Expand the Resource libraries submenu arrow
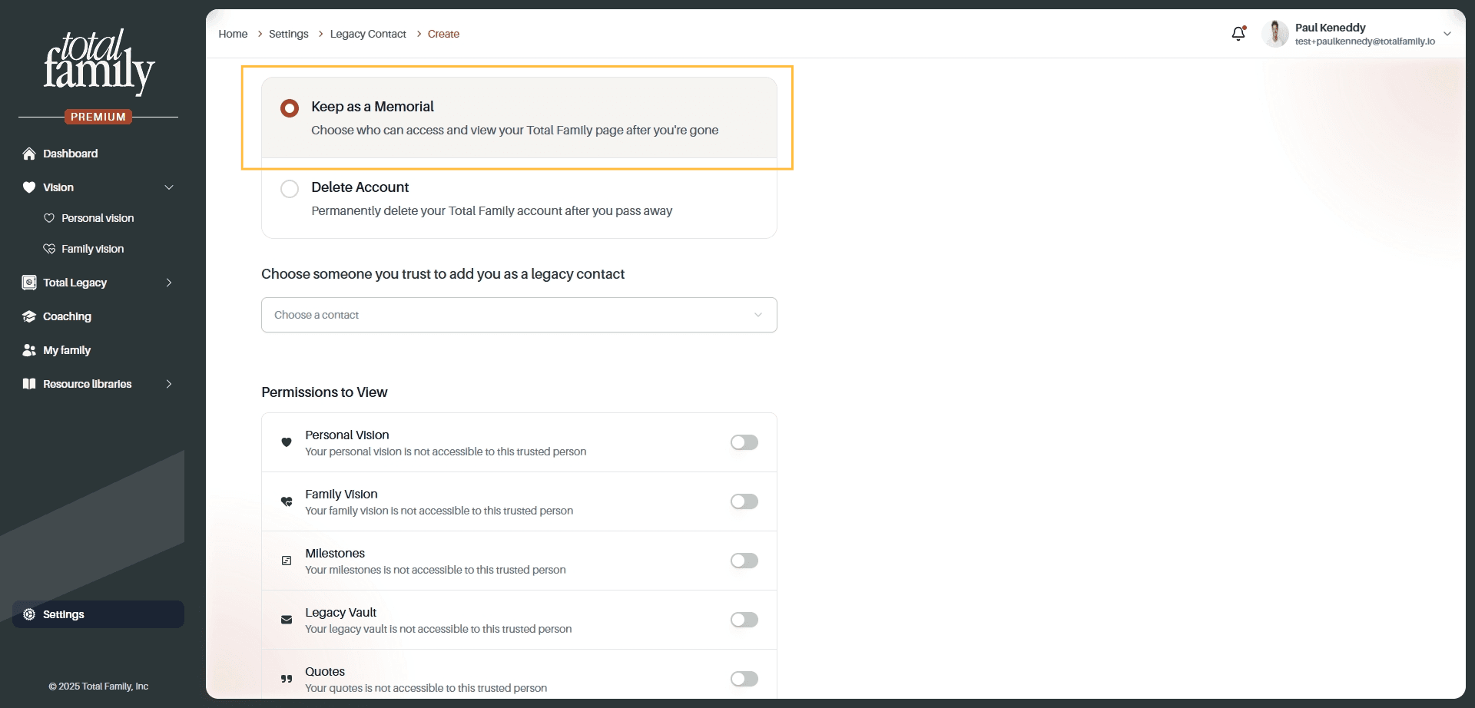The image size is (1475, 708). click(169, 384)
